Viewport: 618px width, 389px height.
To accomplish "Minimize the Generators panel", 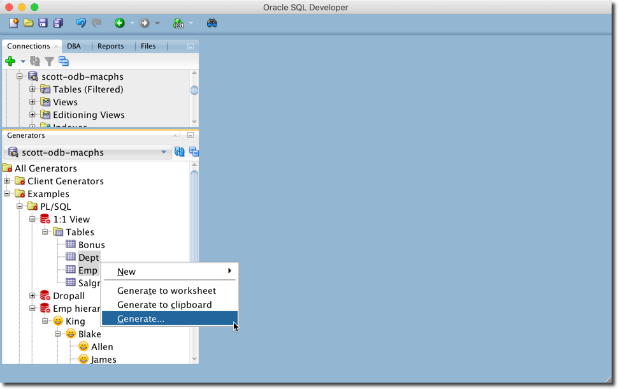I will coord(190,135).
